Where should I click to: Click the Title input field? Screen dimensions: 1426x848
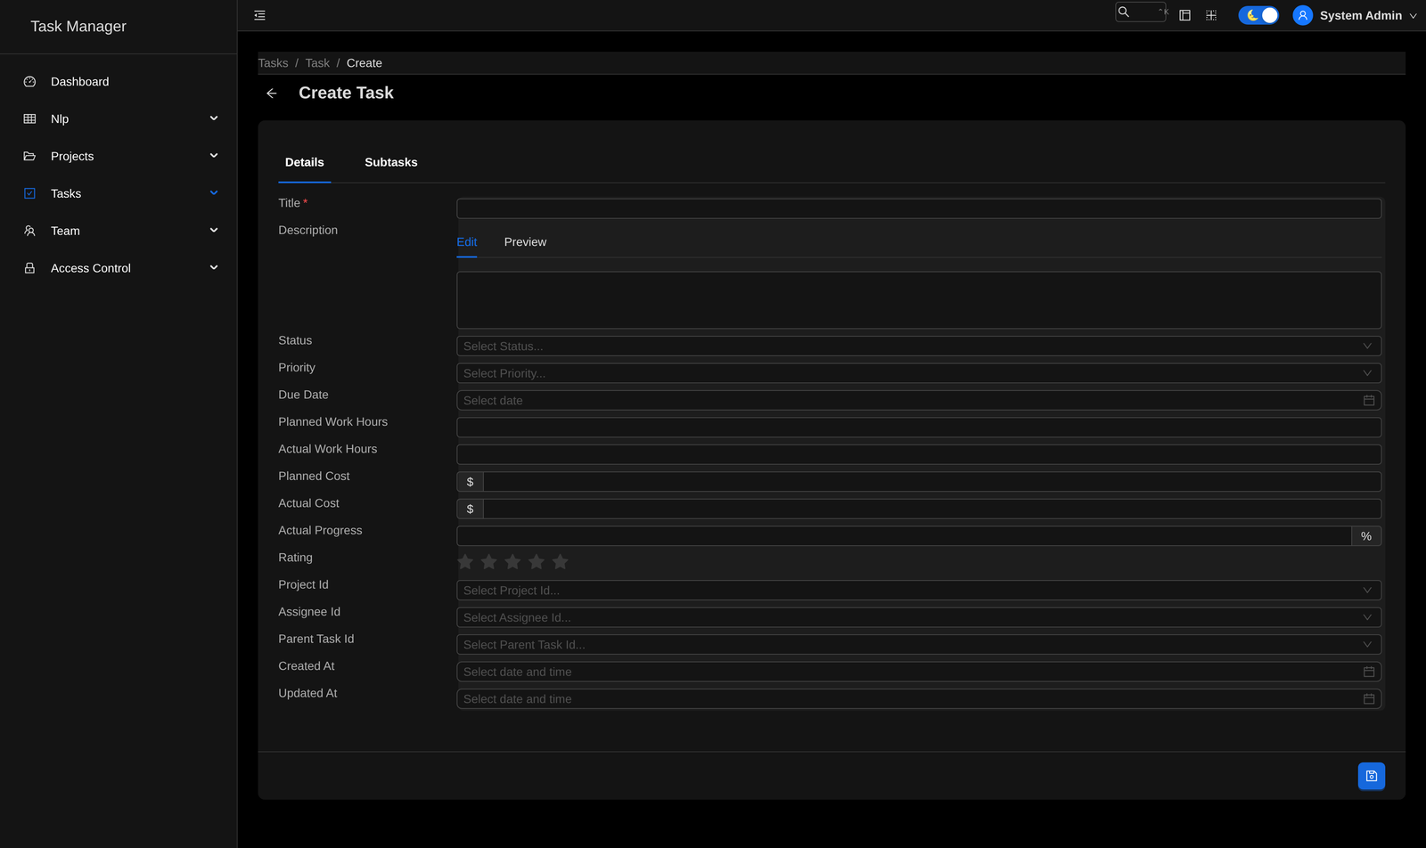pos(919,208)
